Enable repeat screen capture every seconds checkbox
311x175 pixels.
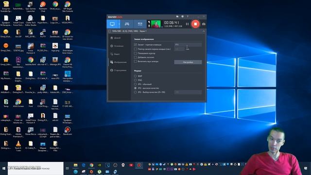(x=135, y=49)
